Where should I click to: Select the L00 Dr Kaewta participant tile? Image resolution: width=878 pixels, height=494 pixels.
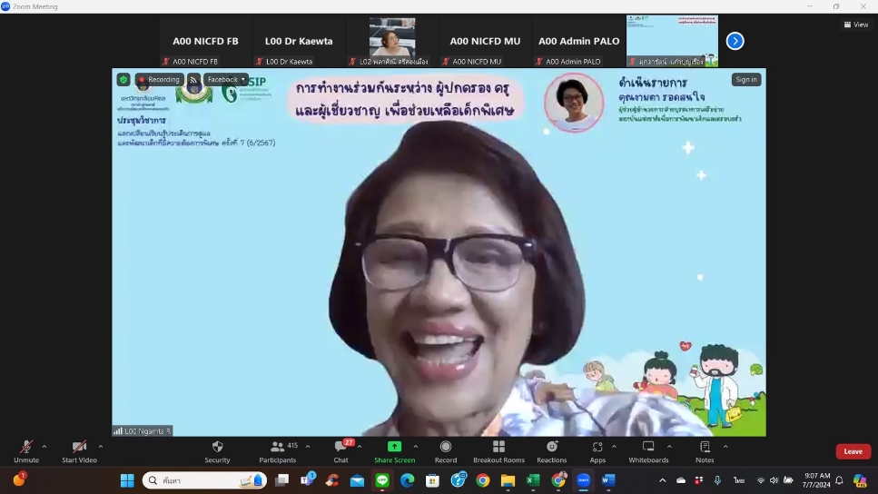tap(299, 41)
